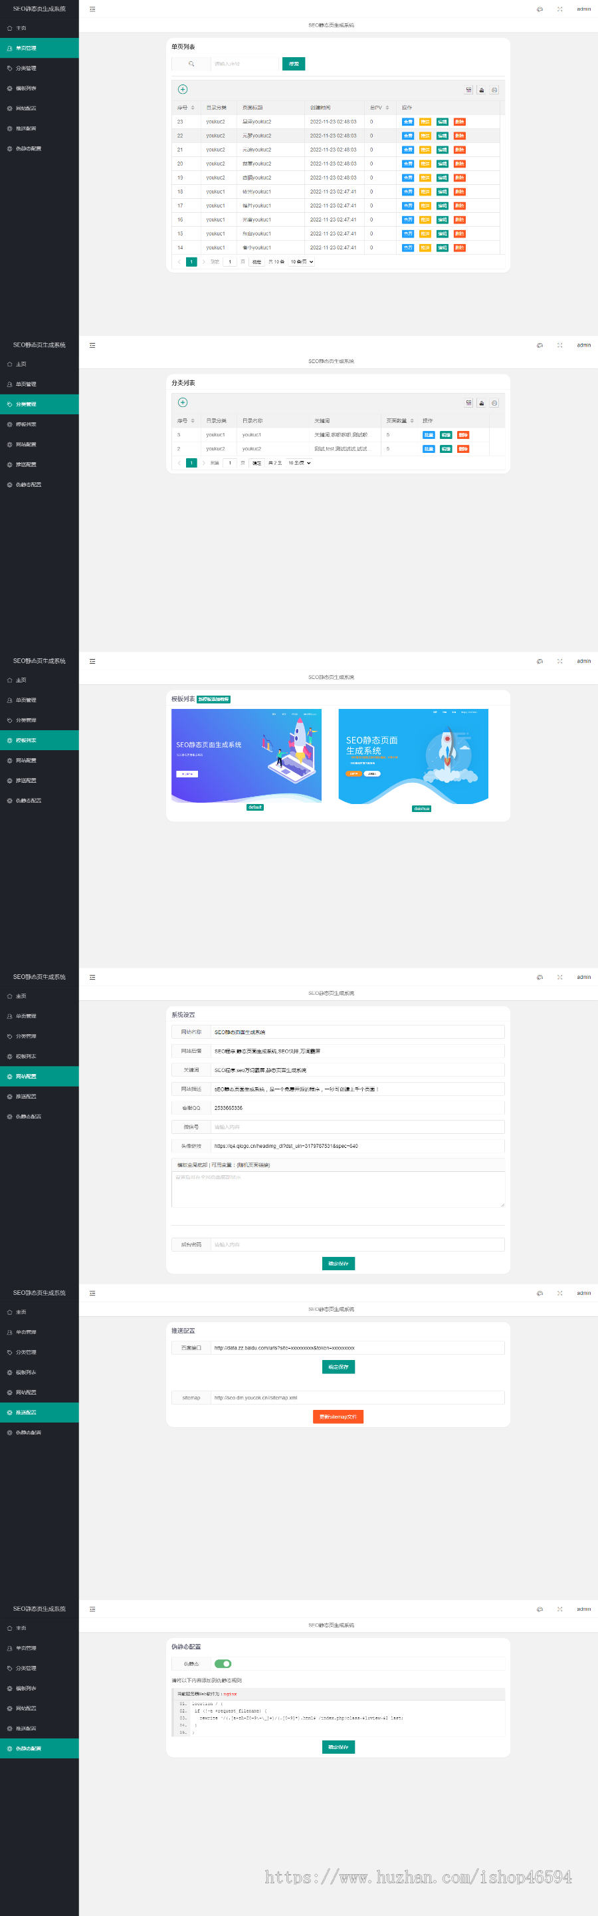This screenshot has height=1916, width=598.
Task: Click the magnifier search icon in 单页列表
Action: 191,64
